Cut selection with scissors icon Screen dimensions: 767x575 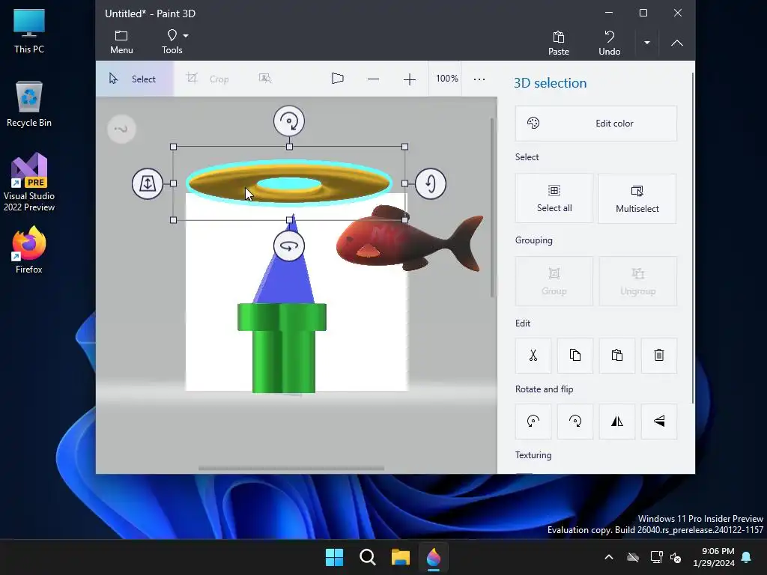[x=533, y=355]
